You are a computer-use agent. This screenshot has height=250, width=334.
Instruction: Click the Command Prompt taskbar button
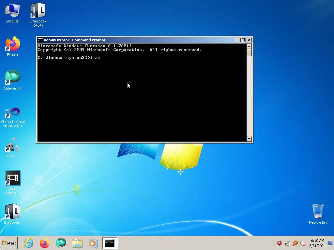pos(110,243)
